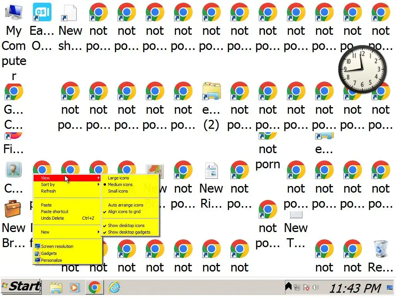The height and width of the screenshot is (297, 396).
Task: Expand the New submenu
Action: pos(67,232)
